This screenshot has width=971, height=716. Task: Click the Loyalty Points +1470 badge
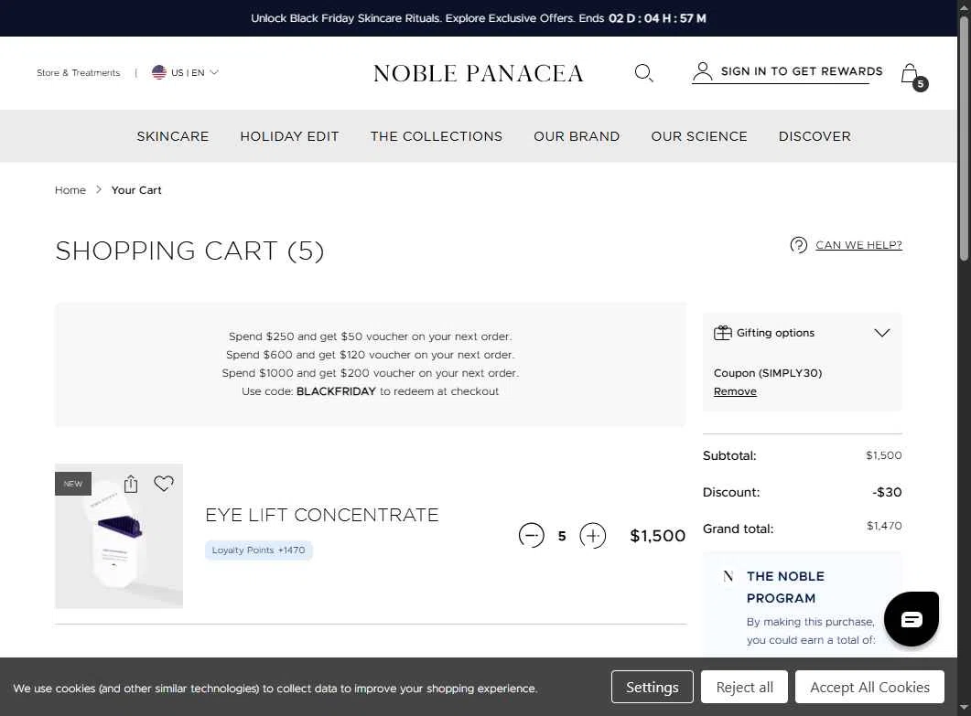(258, 550)
